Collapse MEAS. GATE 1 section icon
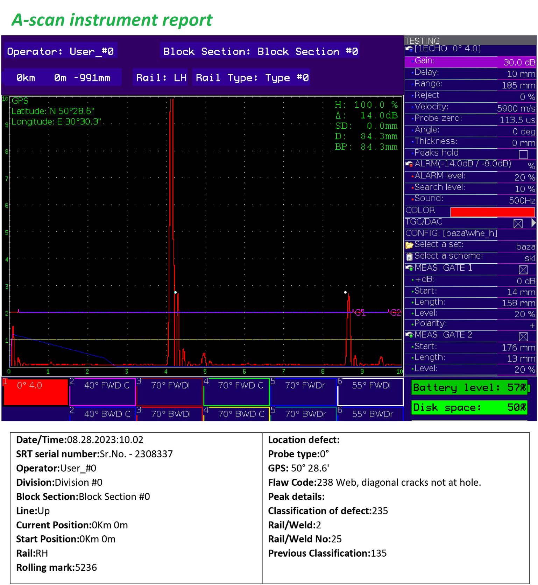Image resolution: width=538 pixels, height=585 pixels. click(409, 268)
